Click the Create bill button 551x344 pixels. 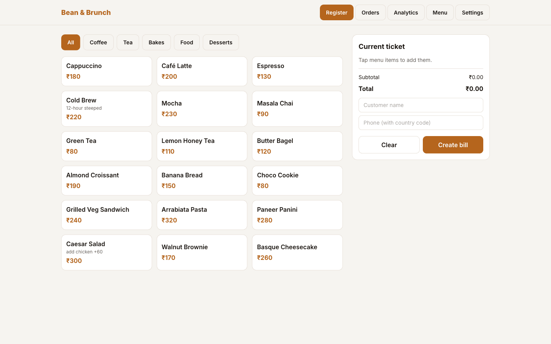453,145
